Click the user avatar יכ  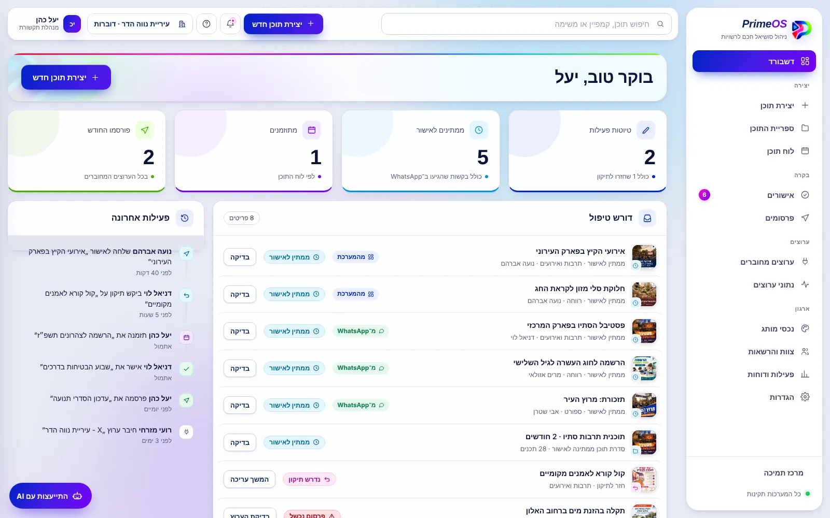coord(72,24)
